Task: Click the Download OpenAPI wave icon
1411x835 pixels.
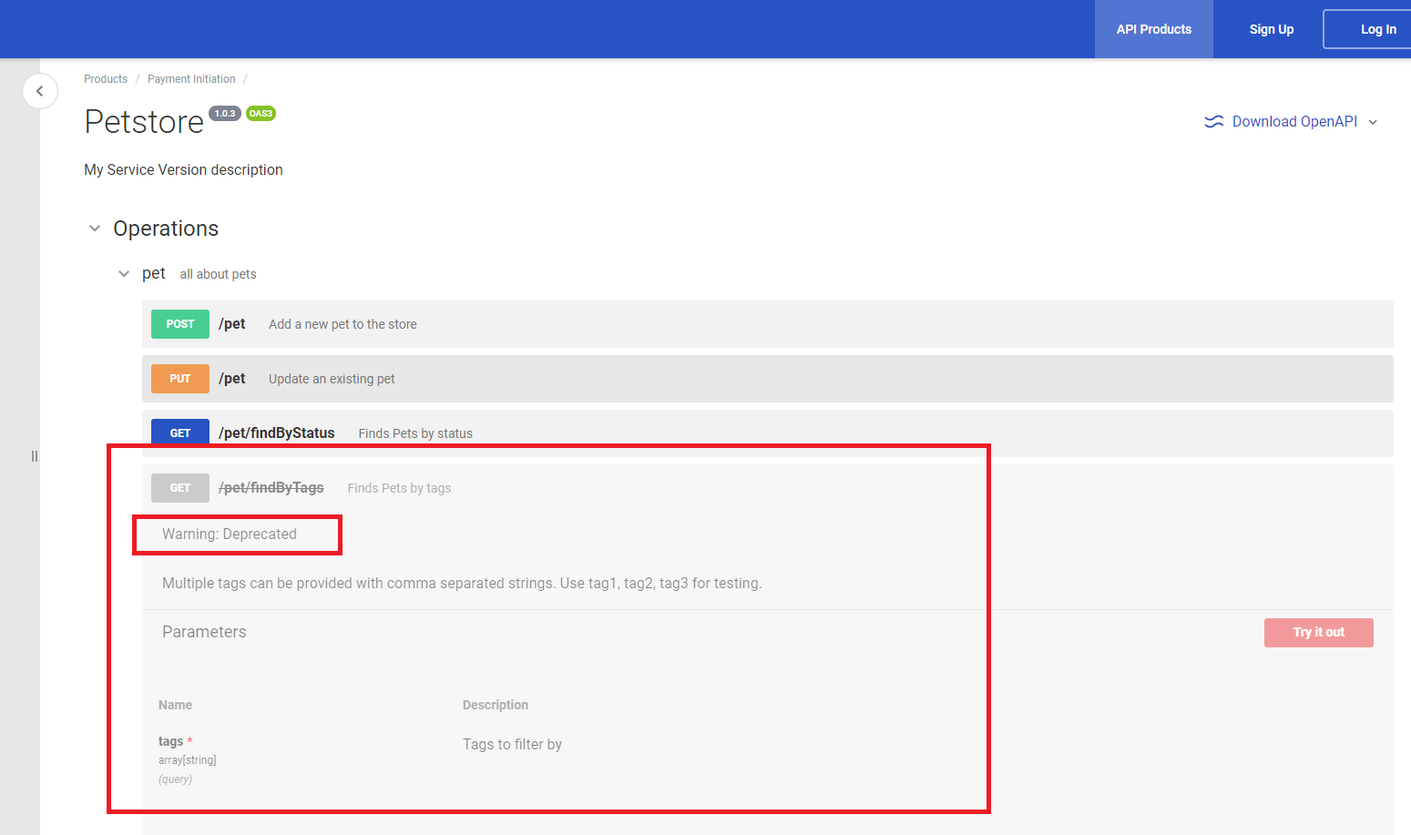Action: click(1213, 122)
